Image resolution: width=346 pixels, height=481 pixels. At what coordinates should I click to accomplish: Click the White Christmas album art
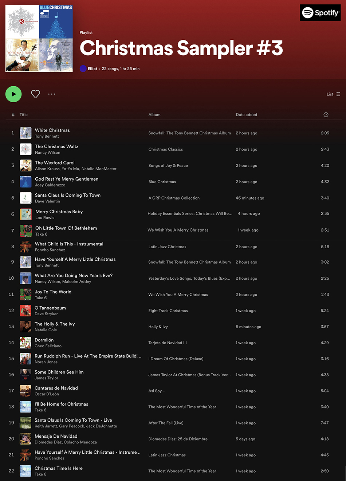coord(25,133)
